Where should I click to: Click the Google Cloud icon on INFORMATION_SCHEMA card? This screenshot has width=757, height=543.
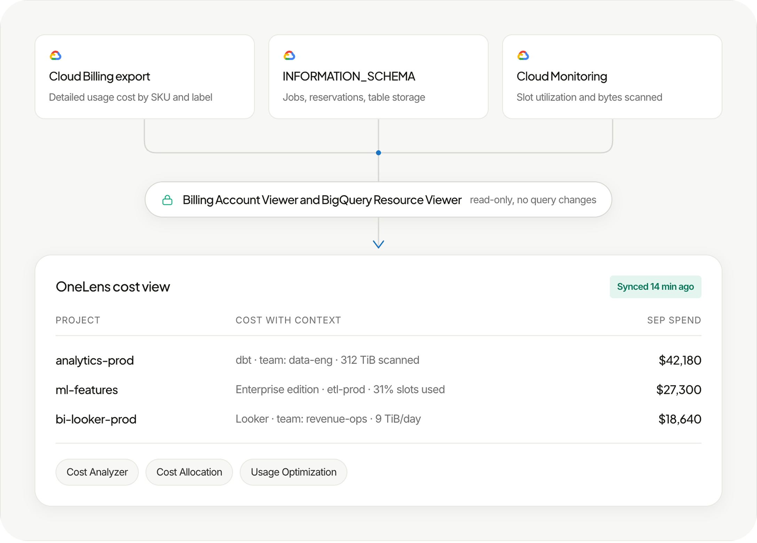tap(289, 55)
